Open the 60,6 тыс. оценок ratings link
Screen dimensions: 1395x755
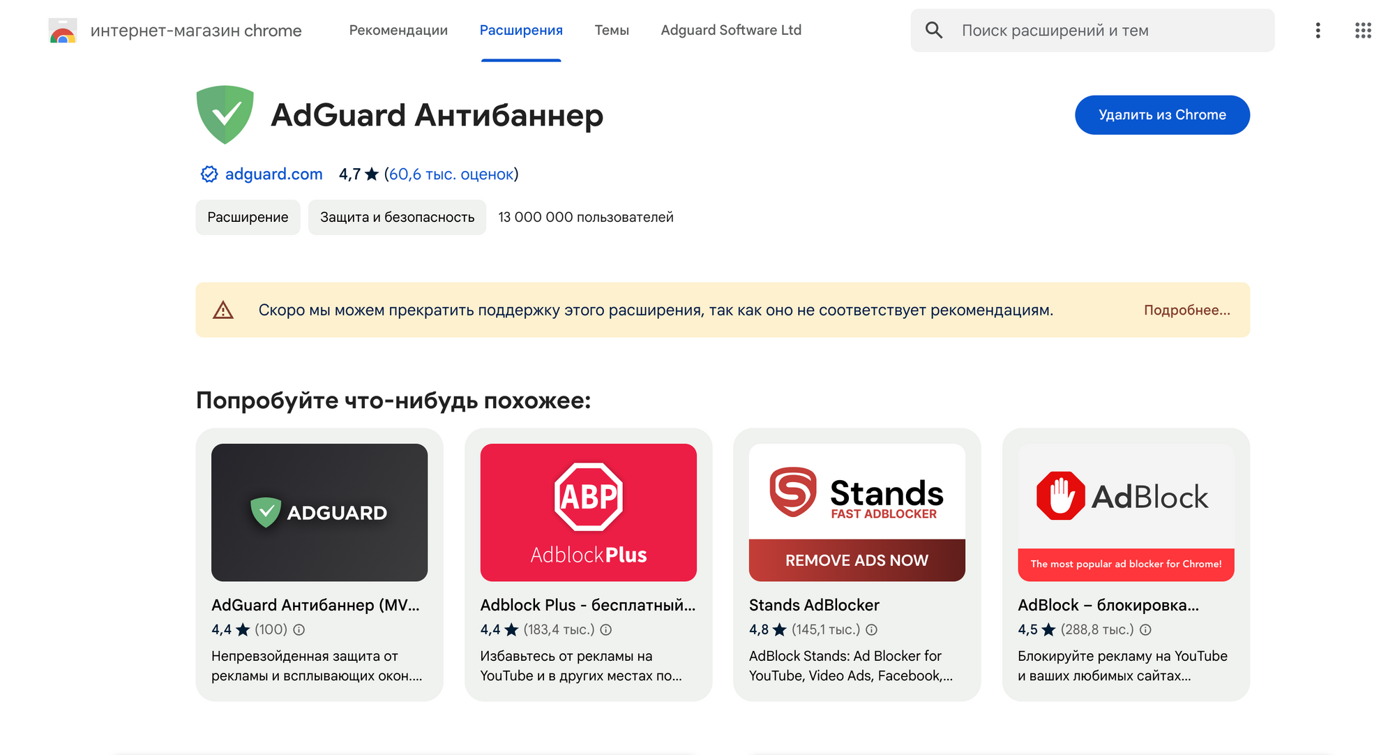(x=451, y=174)
